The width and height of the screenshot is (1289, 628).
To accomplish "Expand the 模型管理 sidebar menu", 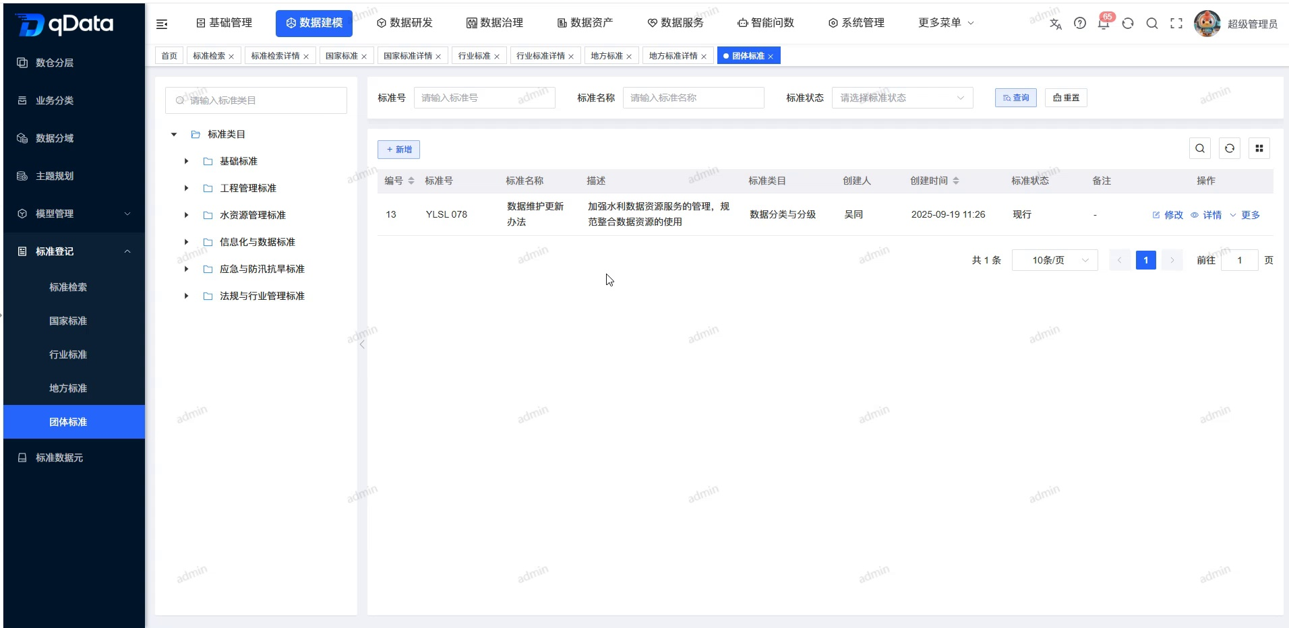I will [x=74, y=214].
